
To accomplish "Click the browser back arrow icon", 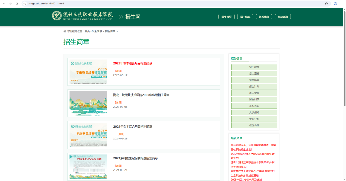I will coord(4,4).
